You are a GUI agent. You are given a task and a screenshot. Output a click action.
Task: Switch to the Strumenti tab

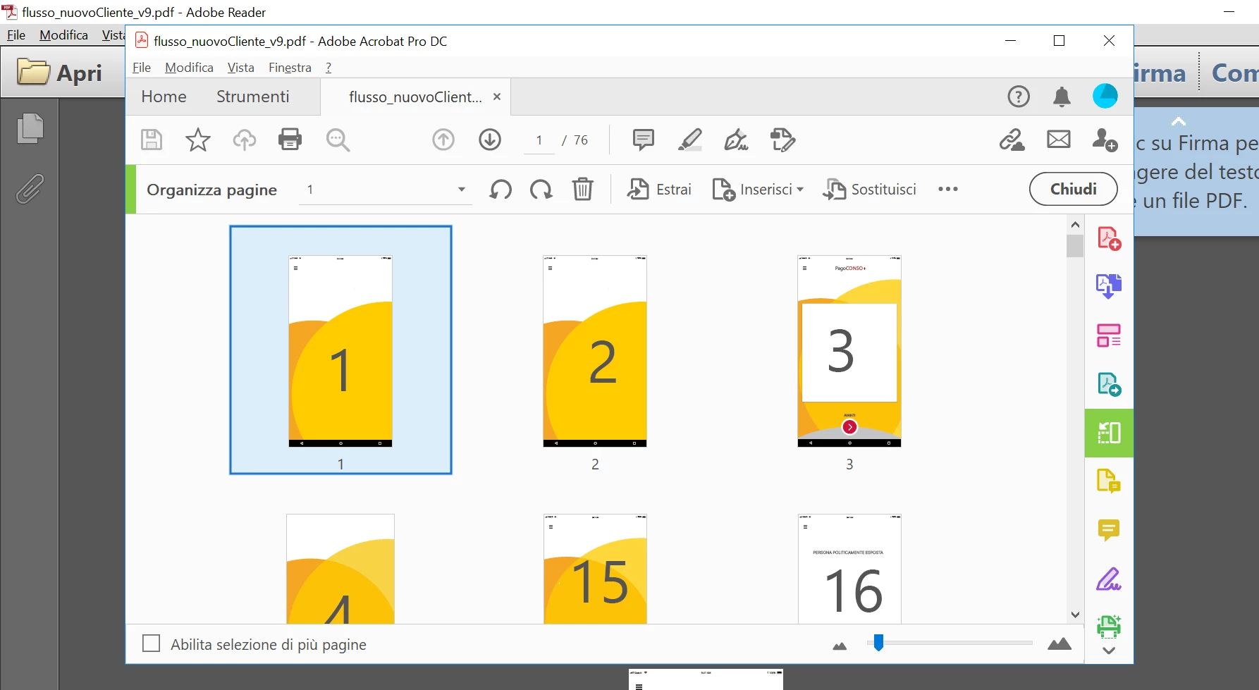pos(252,97)
